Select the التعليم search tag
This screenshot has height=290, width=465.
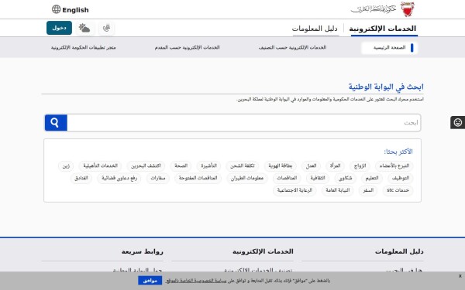tap(372, 178)
